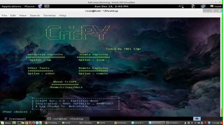Click the volume speaker icon in host tray
The height and width of the screenshot is (125, 223).
[199, 123]
